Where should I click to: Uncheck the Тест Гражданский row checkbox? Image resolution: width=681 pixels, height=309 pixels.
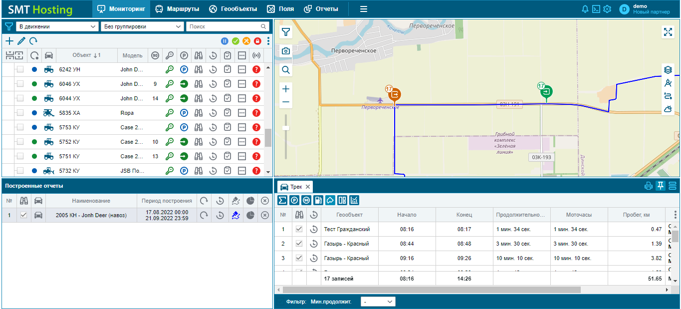pos(299,229)
